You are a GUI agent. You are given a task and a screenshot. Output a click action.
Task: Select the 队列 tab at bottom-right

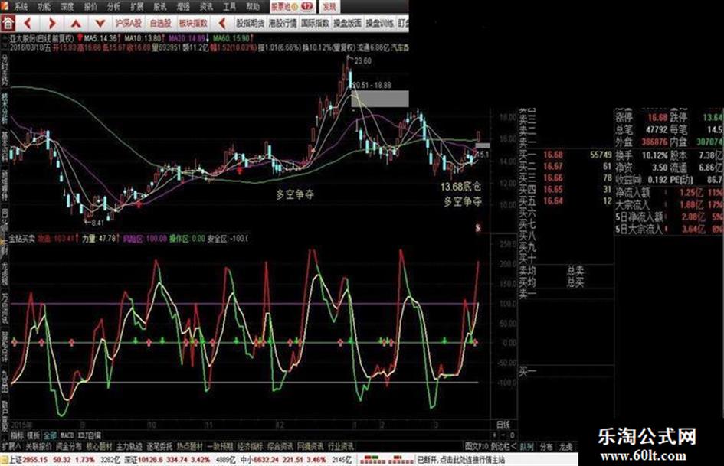tap(526, 446)
